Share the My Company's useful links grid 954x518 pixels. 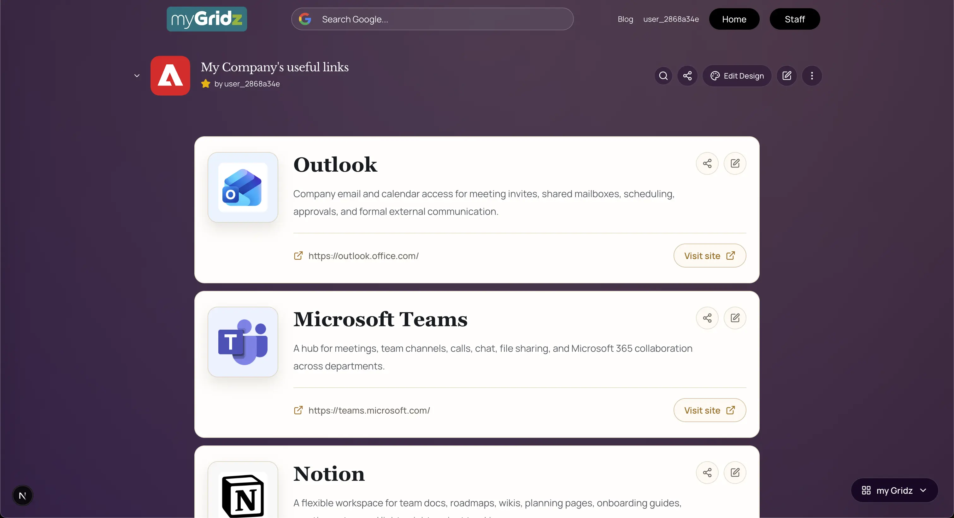(687, 76)
